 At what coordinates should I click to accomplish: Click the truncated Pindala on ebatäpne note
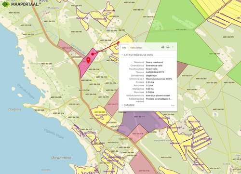(x=159, y=99)
